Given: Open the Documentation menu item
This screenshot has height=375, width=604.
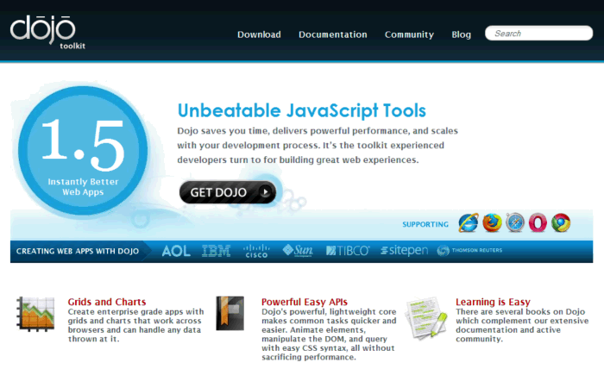Looking at the screenshot, I should click(x=333, y=34).
